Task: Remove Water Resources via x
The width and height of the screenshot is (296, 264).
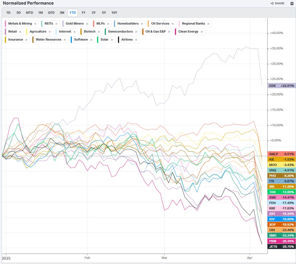Action: (65, 40)
